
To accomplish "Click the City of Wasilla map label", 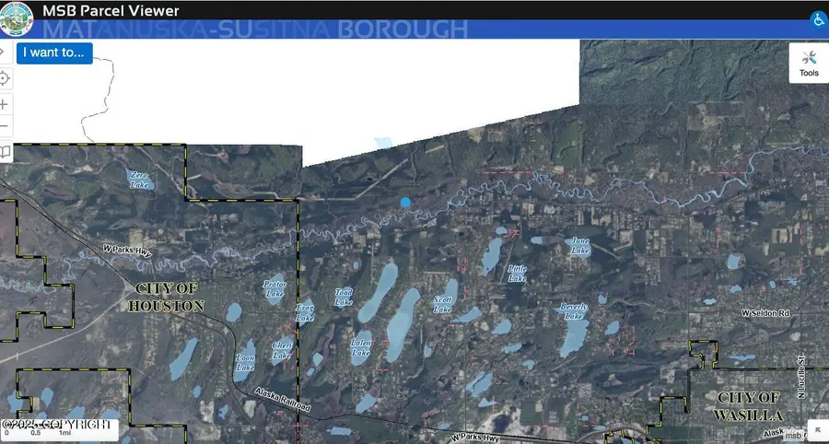I will [x=749, y=405].
